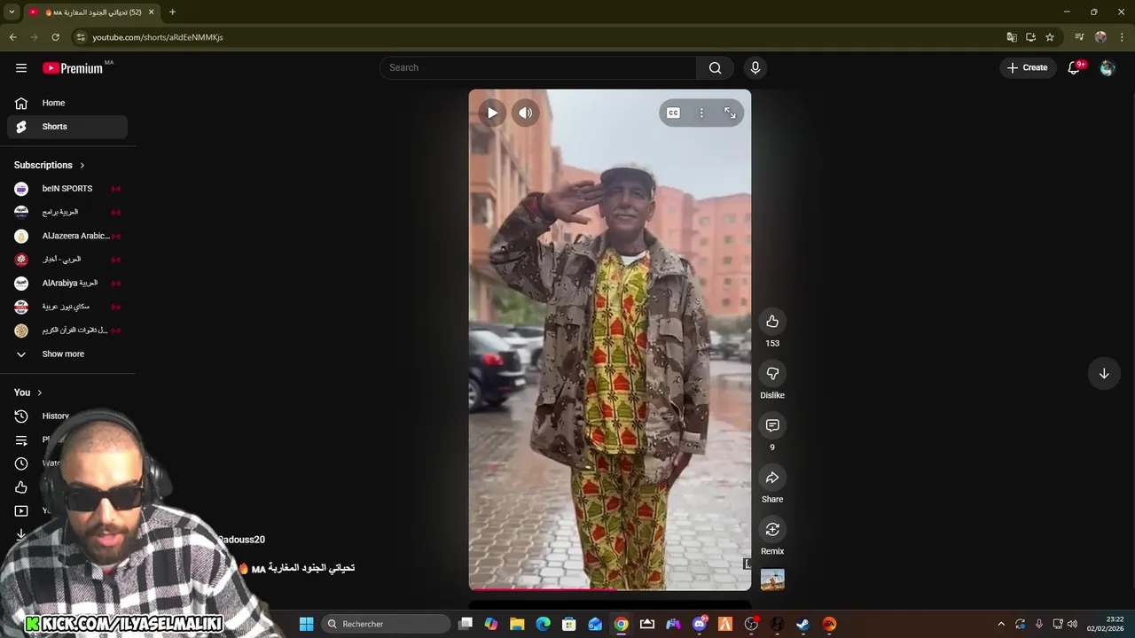This screenshot has width=1135, height=638.
Task: Reload the page in Chrome
Action: click(x=55, y=37)
